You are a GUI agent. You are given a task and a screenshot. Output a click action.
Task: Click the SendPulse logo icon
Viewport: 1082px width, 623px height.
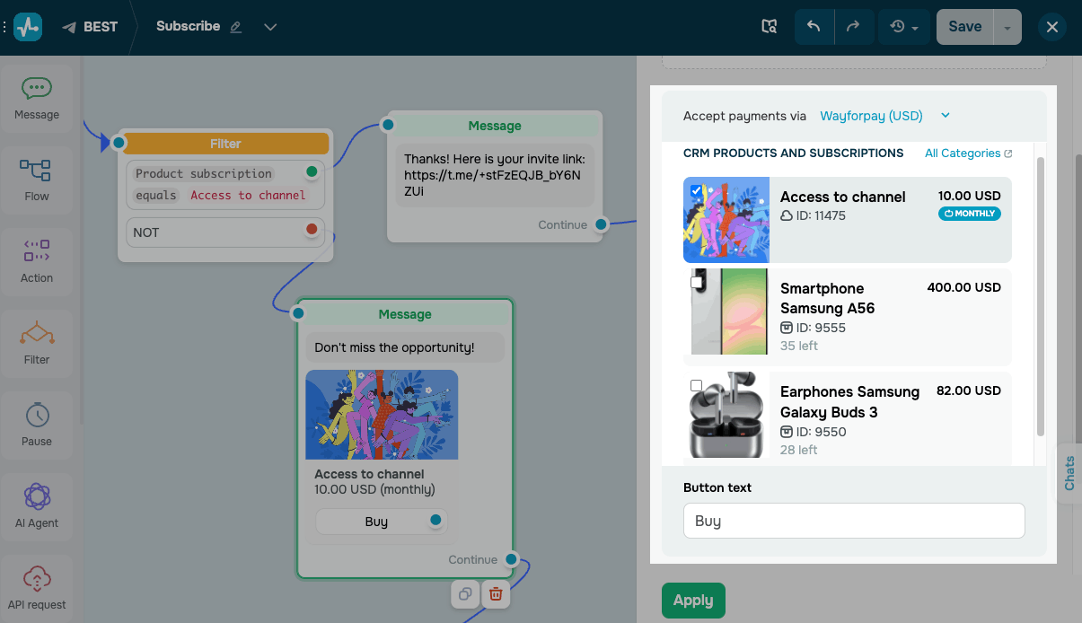(28, 27)
